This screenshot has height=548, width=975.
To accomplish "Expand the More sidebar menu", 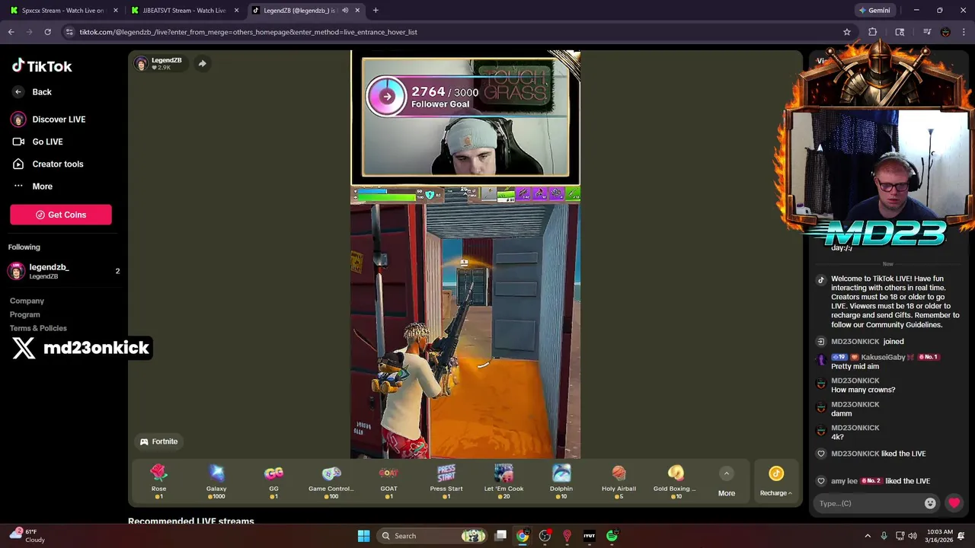I will (x=32, y=186).
